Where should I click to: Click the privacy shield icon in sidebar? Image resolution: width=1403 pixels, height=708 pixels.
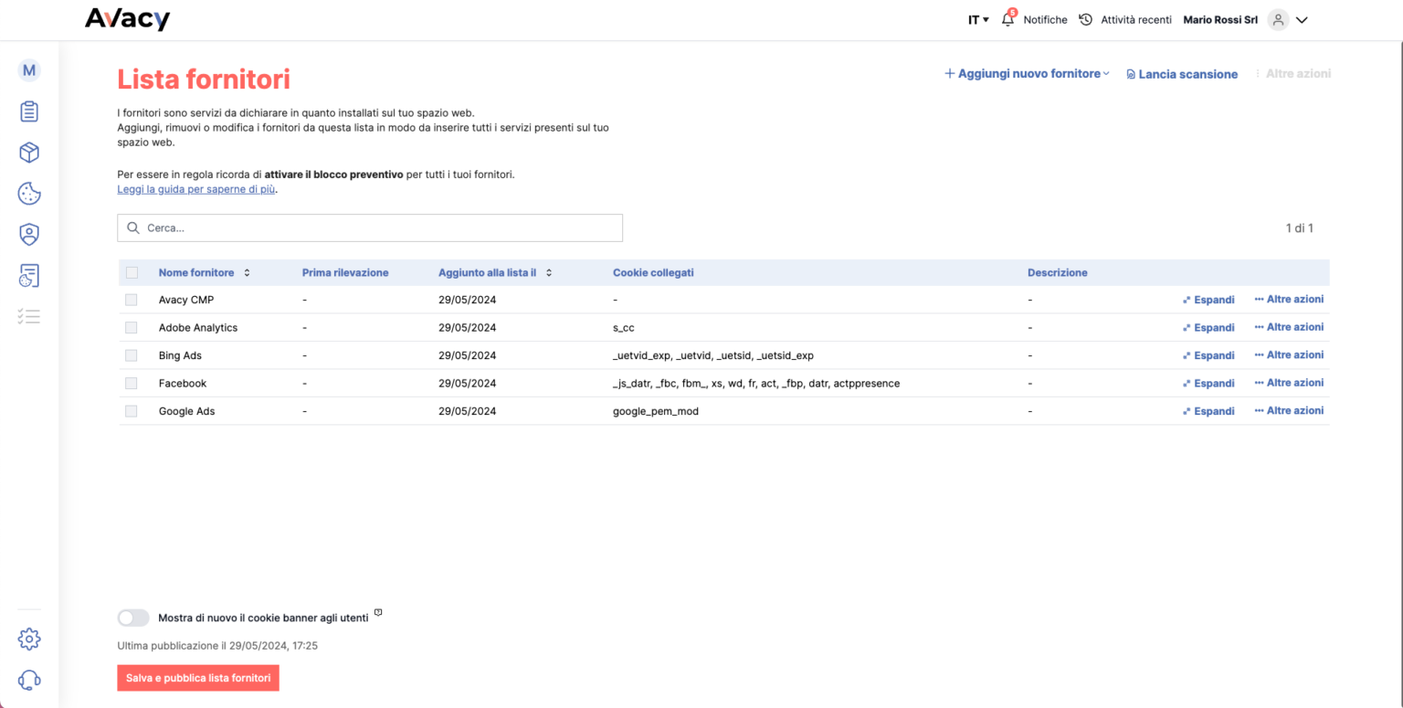click(28, 234)
